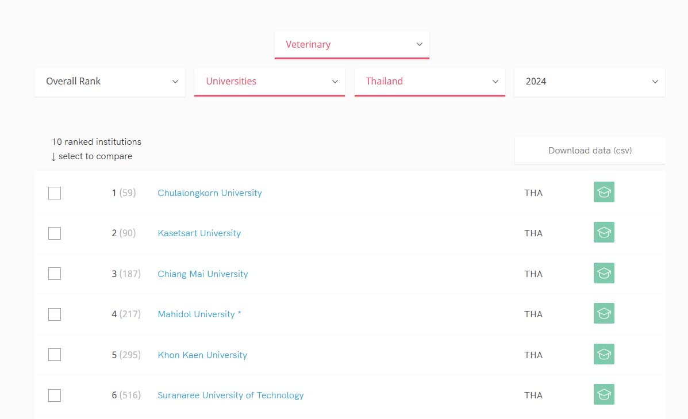Click the '10 ranked institutions' text
Screen dimensions: 688x419
pyautogui.click(x=97, y=142)
